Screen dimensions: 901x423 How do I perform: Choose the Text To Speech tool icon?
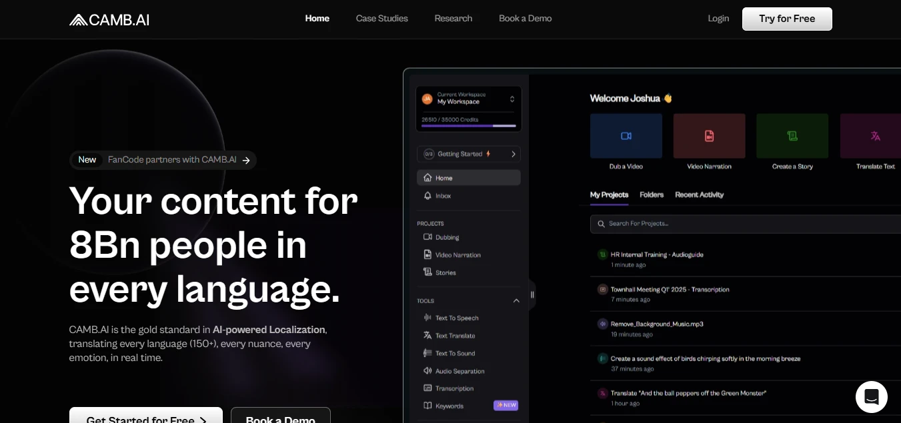coord(427,318)
